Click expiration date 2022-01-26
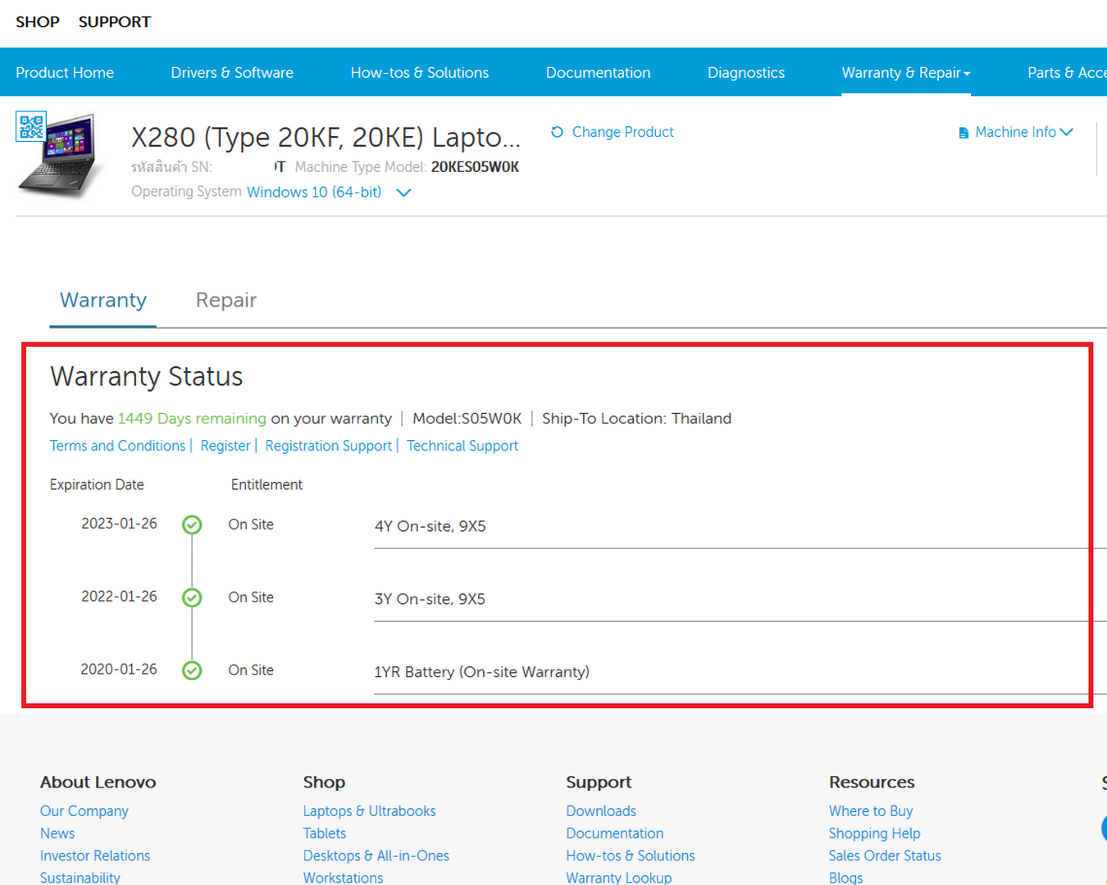 tap(119, 597)
